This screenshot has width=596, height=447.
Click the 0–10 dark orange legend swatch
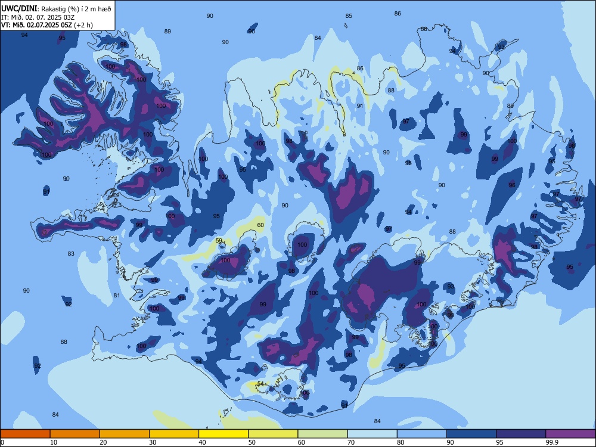25,434
